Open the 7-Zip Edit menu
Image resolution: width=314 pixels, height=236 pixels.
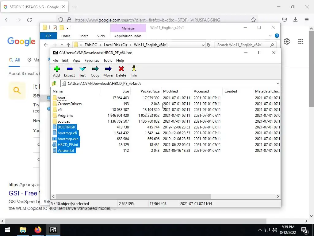[65, 61]
